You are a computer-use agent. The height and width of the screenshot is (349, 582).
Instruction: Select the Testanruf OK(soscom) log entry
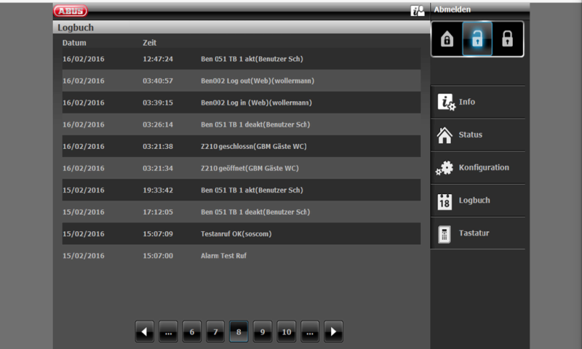[x=236, y=234]
